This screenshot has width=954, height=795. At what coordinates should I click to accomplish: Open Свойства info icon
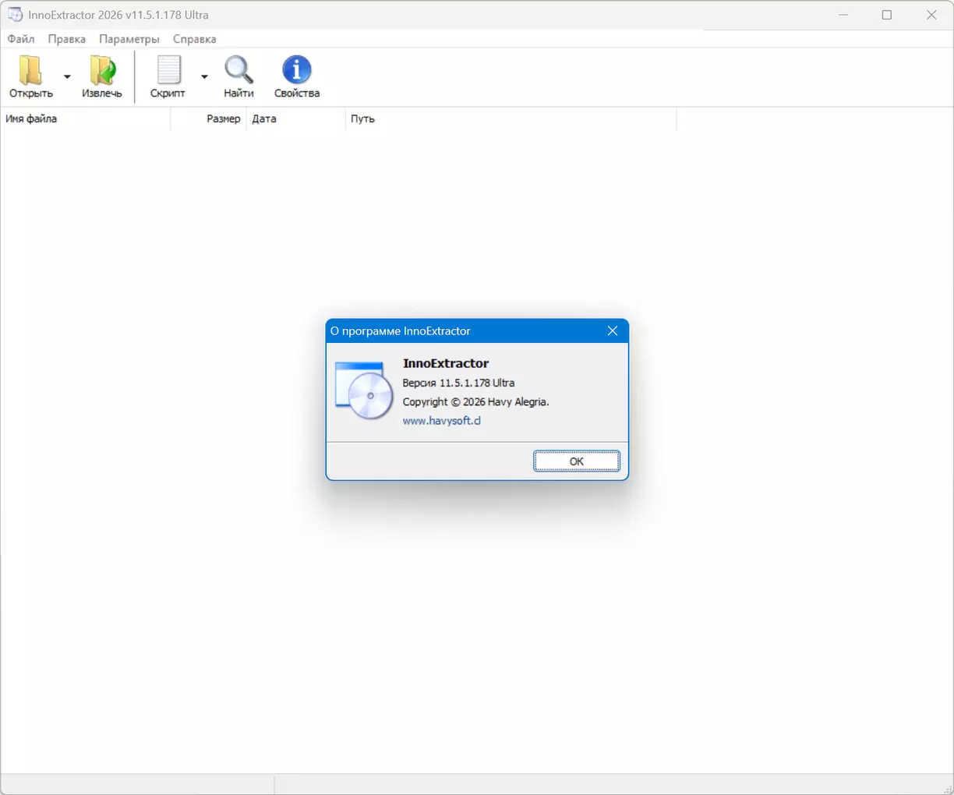click(x=296, y=71)
